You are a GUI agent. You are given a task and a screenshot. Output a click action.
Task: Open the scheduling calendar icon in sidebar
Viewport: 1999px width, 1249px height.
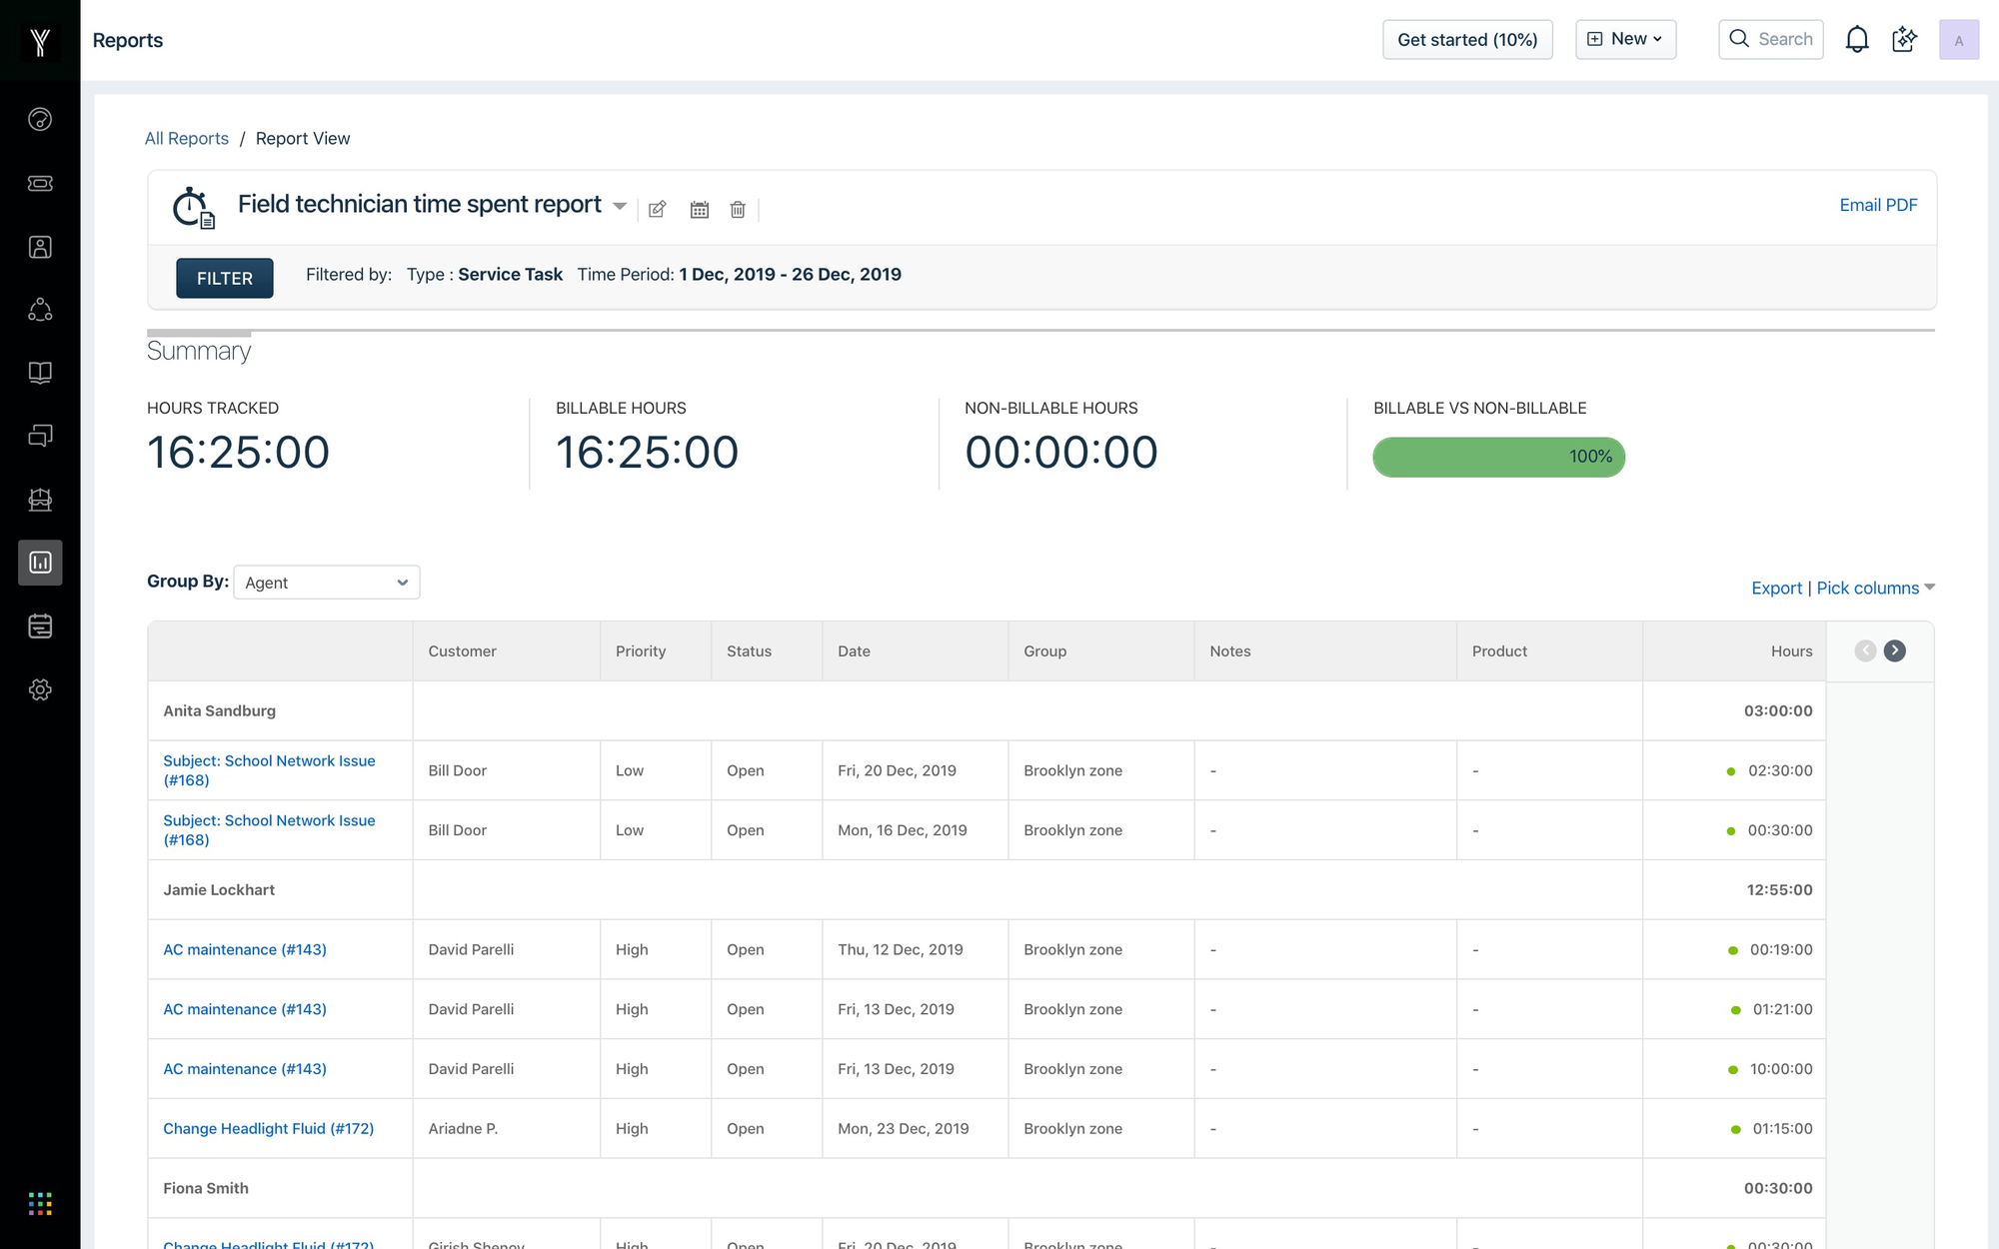(40, 626)
